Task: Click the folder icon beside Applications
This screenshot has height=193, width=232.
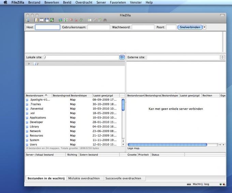Action: click(x=27, y=118)
